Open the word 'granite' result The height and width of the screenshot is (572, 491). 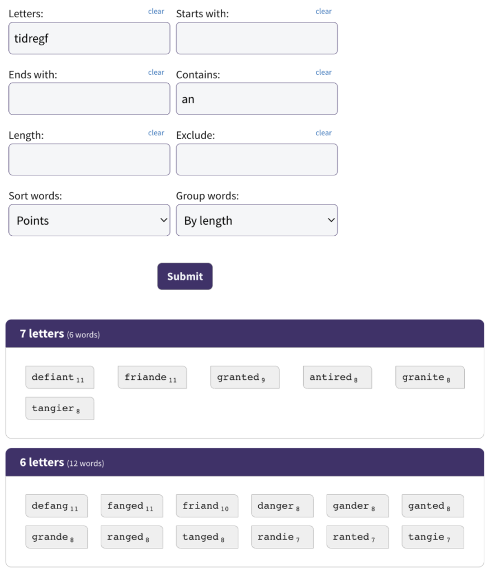coord(430,377)
